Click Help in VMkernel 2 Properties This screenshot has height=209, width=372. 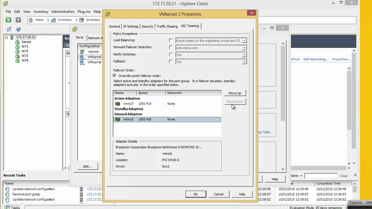(x=242, y=194)
